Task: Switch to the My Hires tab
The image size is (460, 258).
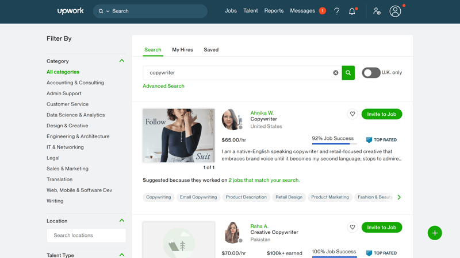Action: (182, 50)
